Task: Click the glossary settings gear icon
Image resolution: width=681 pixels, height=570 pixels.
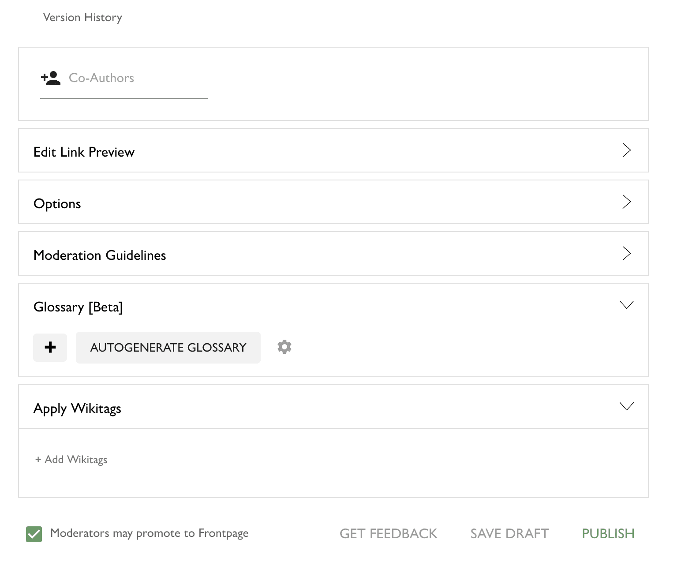Action: pos(284,347)
